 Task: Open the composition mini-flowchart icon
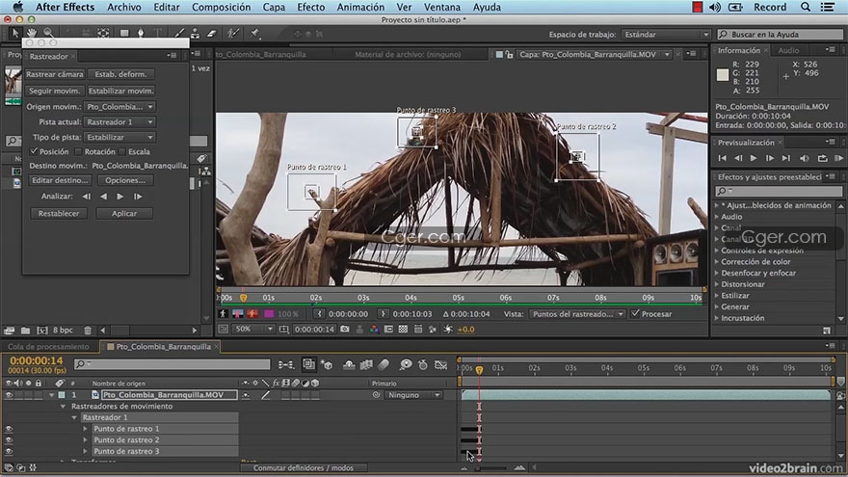tap(285, 365)
